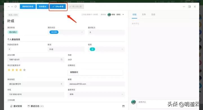Open the 销售顾问 position record card

(x=95, y=72)
